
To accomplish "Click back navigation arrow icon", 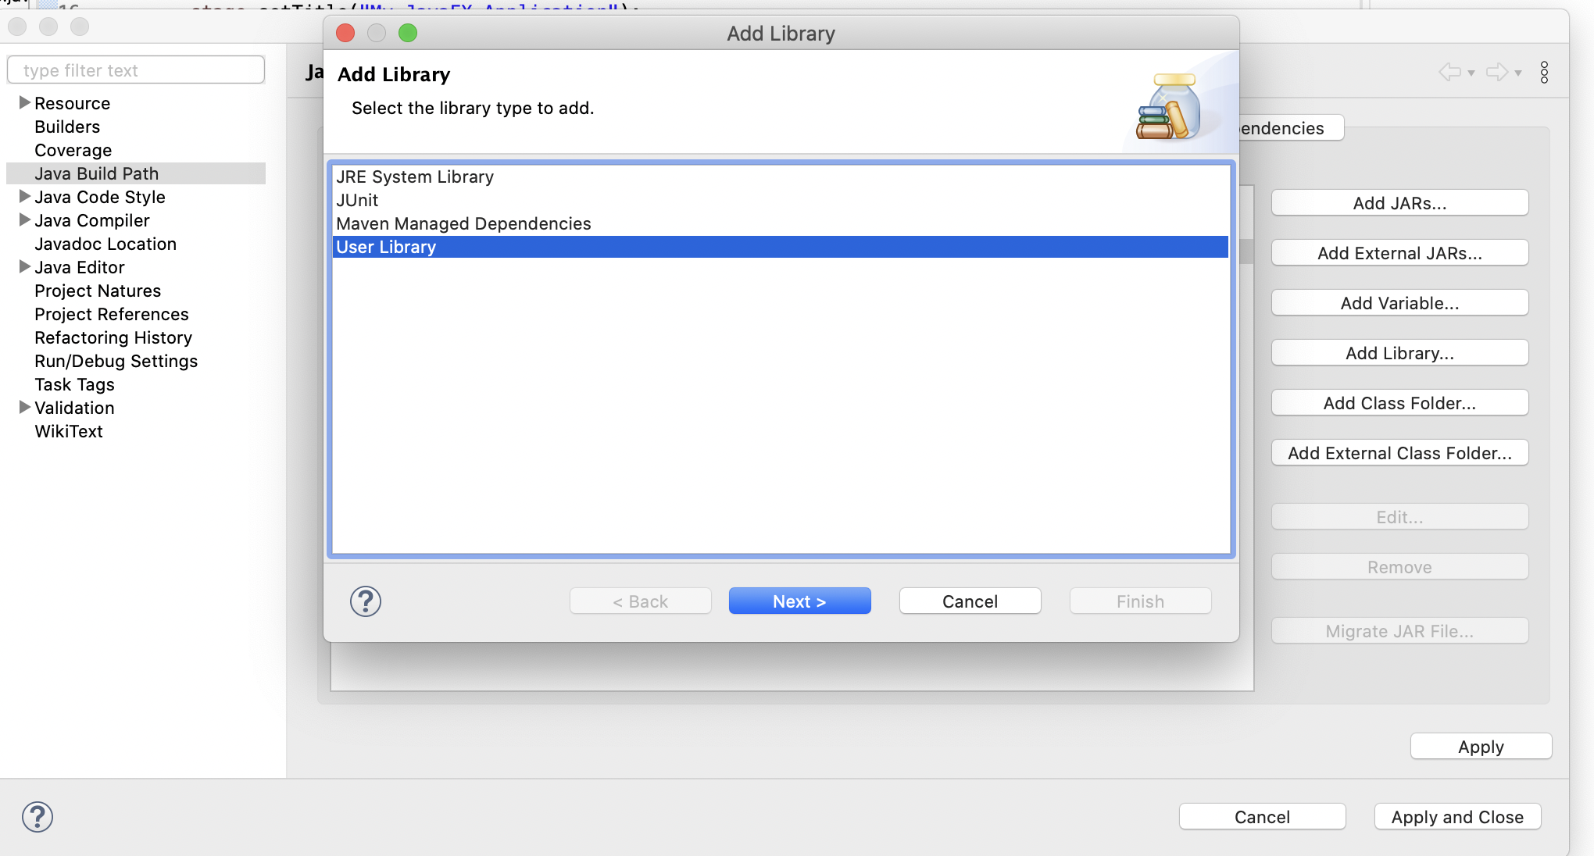I will pyautogui.click(x=1449, y=73).
